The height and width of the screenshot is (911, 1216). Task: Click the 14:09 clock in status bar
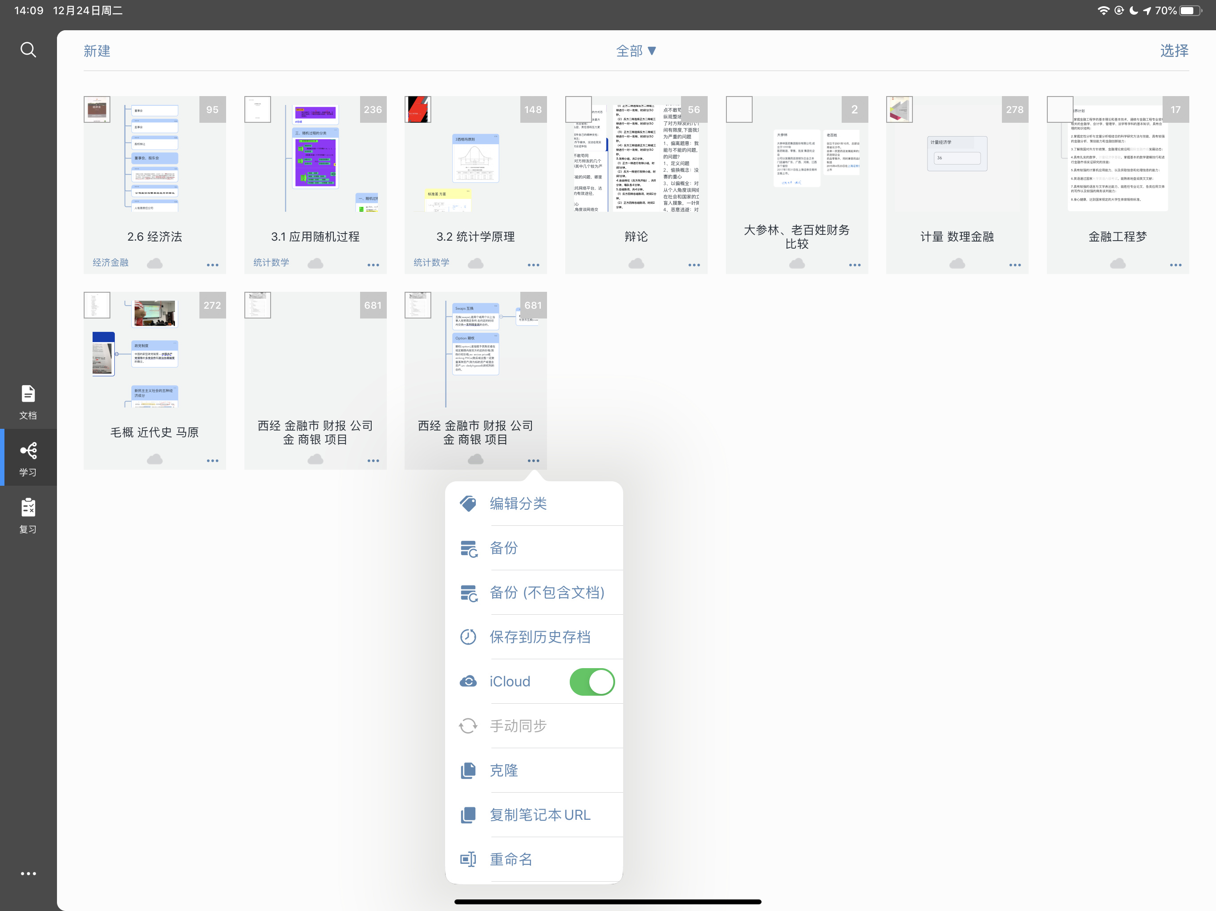[x=28, y=10]
